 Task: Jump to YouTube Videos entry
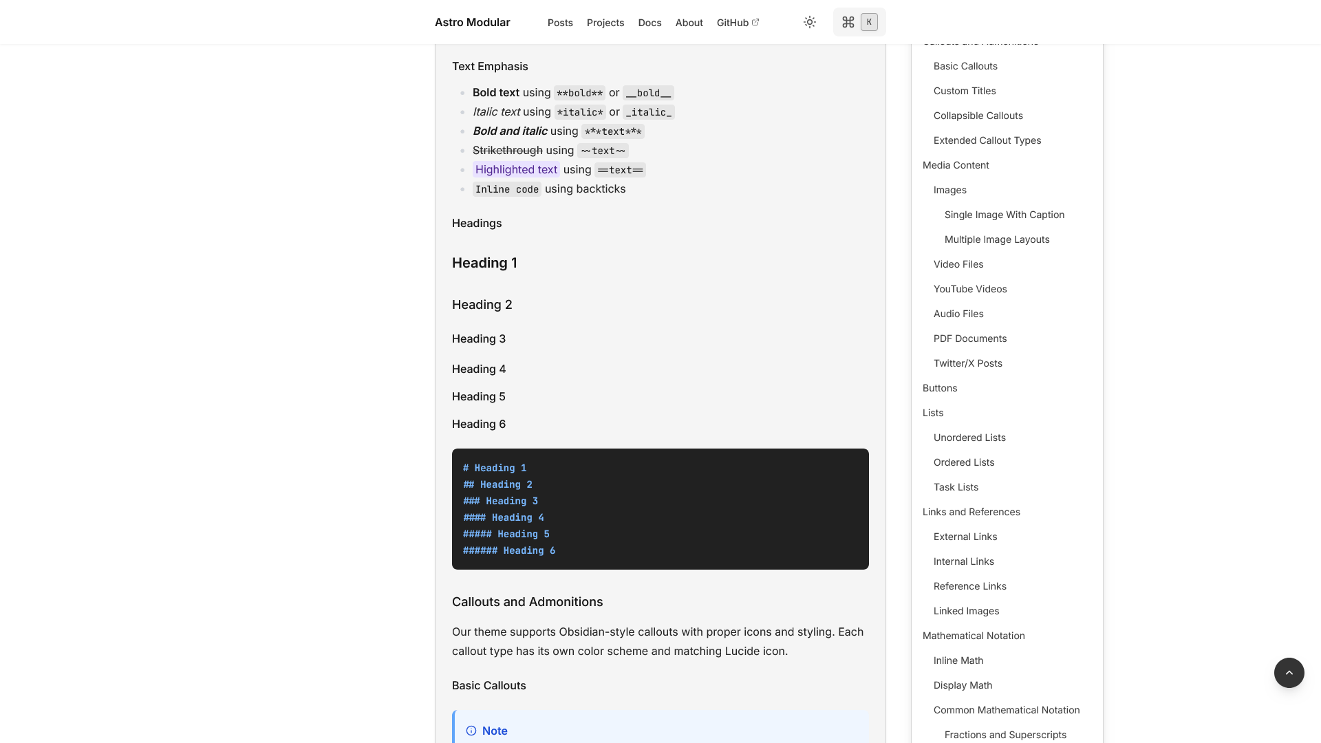[970, 289]
